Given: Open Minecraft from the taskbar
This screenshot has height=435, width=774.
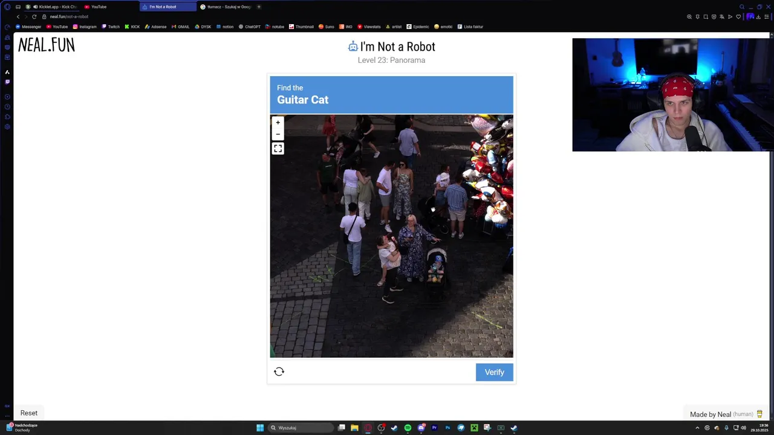Looking at the screenshot, I should (474, 428).
